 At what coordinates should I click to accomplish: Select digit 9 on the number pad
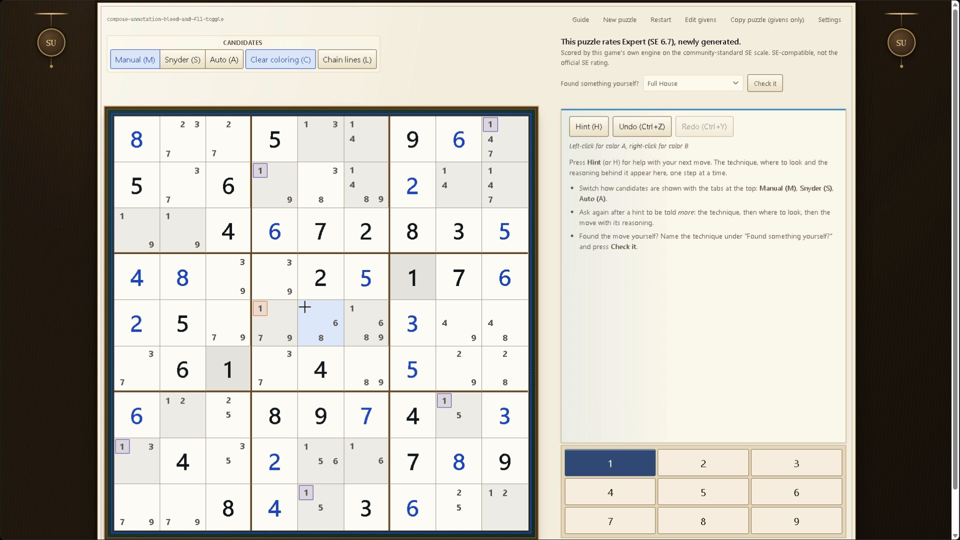(x=796, y=521)
